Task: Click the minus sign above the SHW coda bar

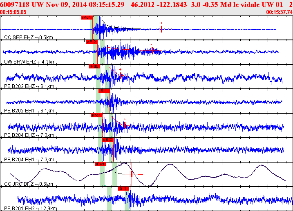Action: click(152, 44)
